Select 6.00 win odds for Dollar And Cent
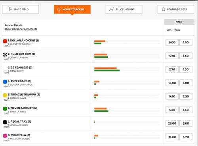The width and height of the screenshot is (198, 146). pos(172,42)
